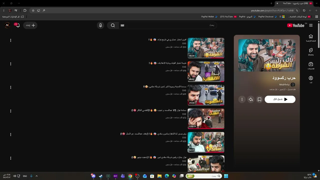Open the zoom magnifier icon in address bar
The height and width of the screenshot is (180, 320).
click(x=44, y=10)
